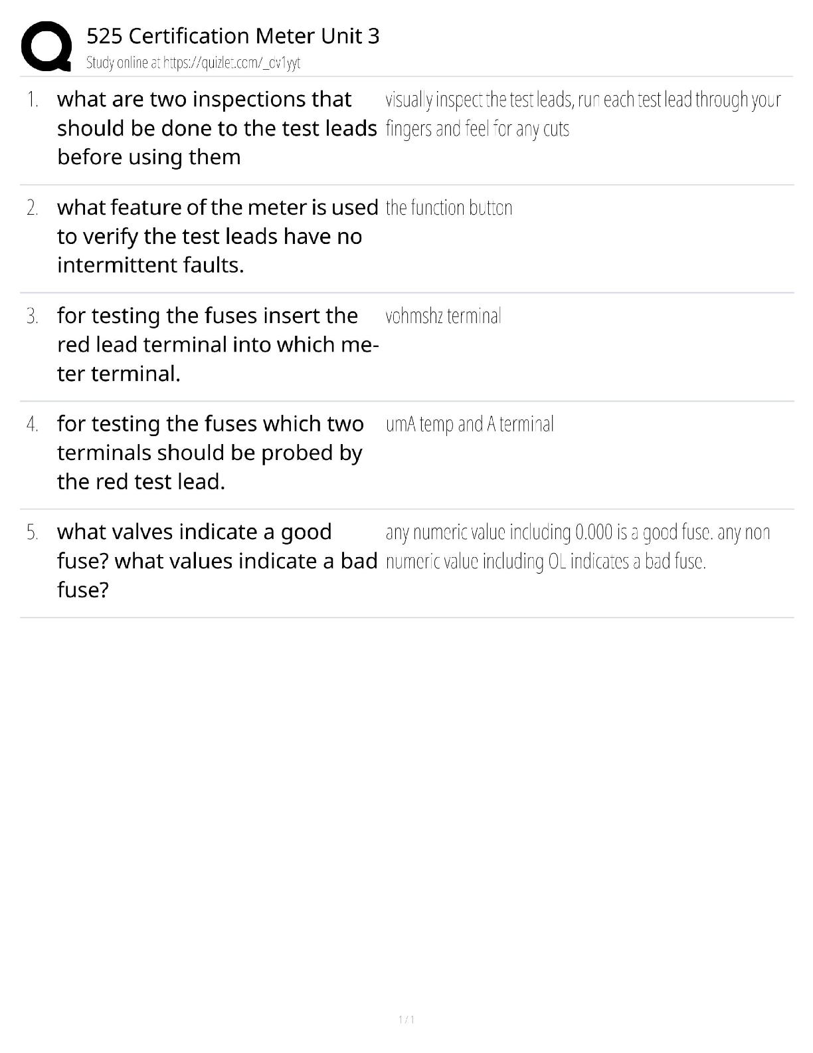The image size is (813, 1053).
Task: Click the answer 'vohmshz terminal'
Action: tap(443, 316)
